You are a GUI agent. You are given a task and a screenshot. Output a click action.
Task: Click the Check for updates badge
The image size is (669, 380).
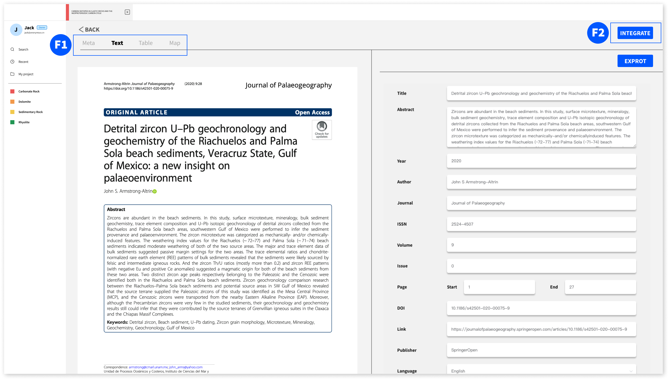click(x=321, y=130)
